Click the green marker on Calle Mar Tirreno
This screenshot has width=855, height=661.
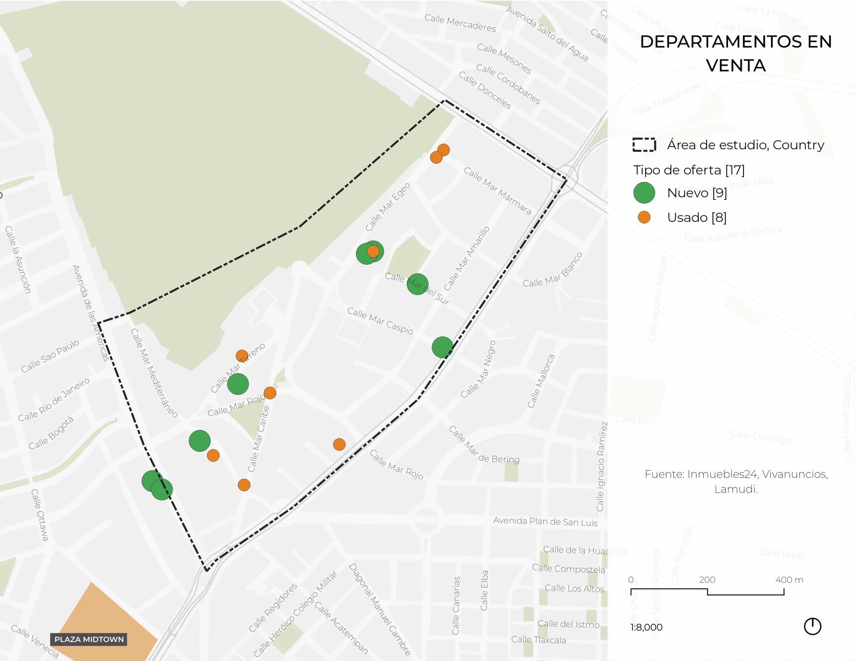coord(238,384)
